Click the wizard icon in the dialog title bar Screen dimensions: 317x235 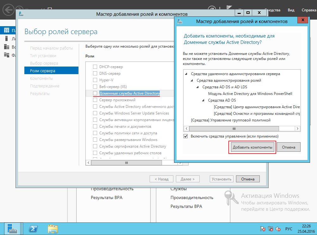tap(180, 21)
